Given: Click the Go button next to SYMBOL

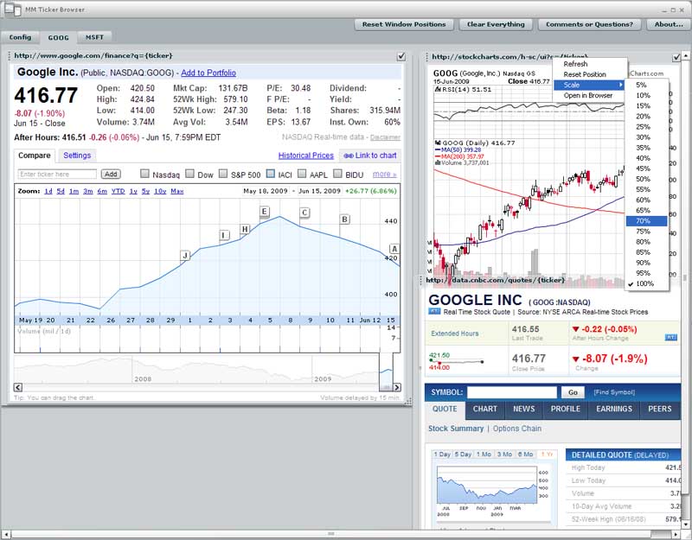Looking at the screenshot, I should click(x=573, y=392).
